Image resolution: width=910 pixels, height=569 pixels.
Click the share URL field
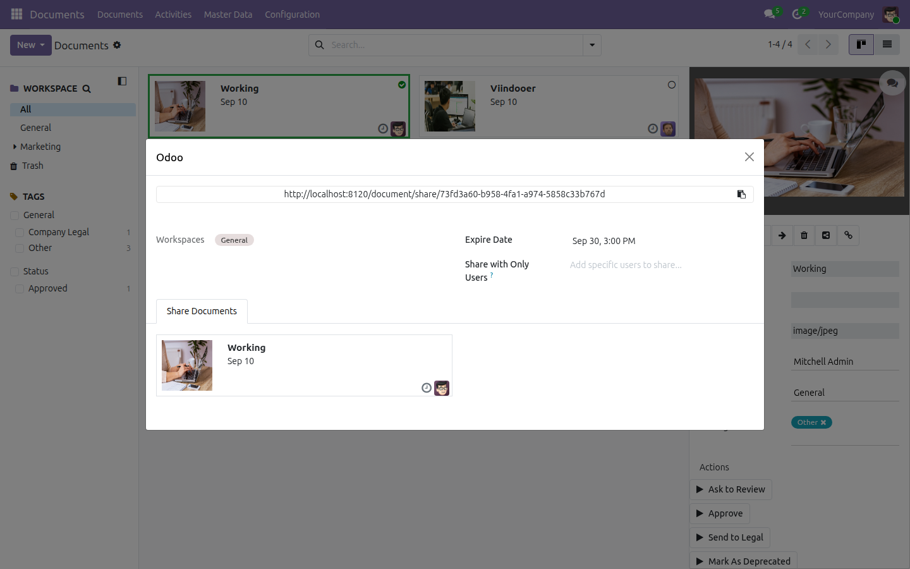[x=444, y=194]
